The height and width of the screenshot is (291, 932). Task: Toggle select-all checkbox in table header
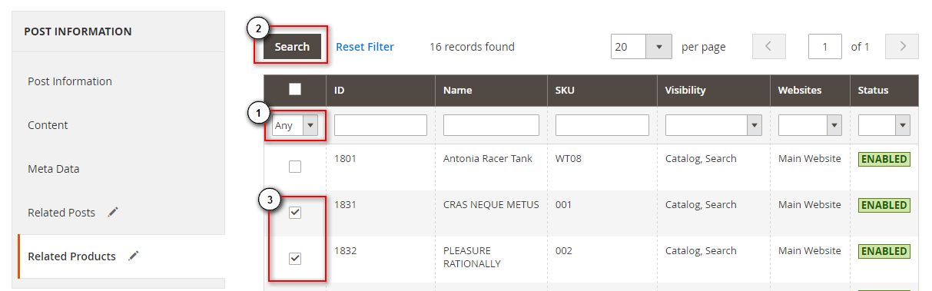point(295,90)
